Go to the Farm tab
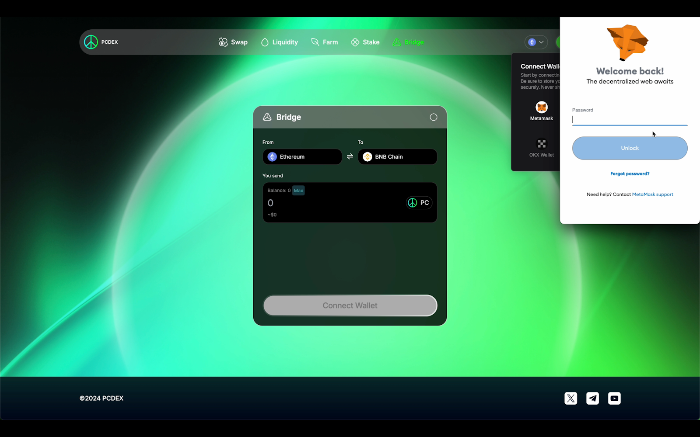700x437 pixels. point(324,42)
